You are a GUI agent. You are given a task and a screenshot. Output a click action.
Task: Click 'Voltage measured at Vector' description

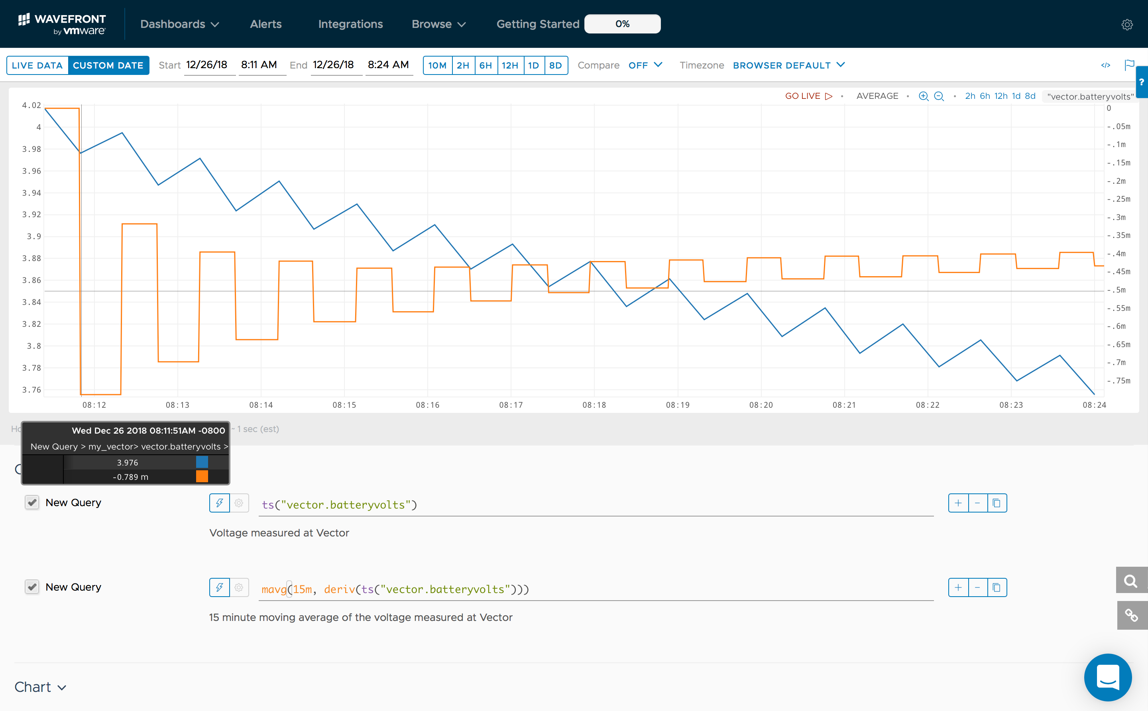point(279,533)
